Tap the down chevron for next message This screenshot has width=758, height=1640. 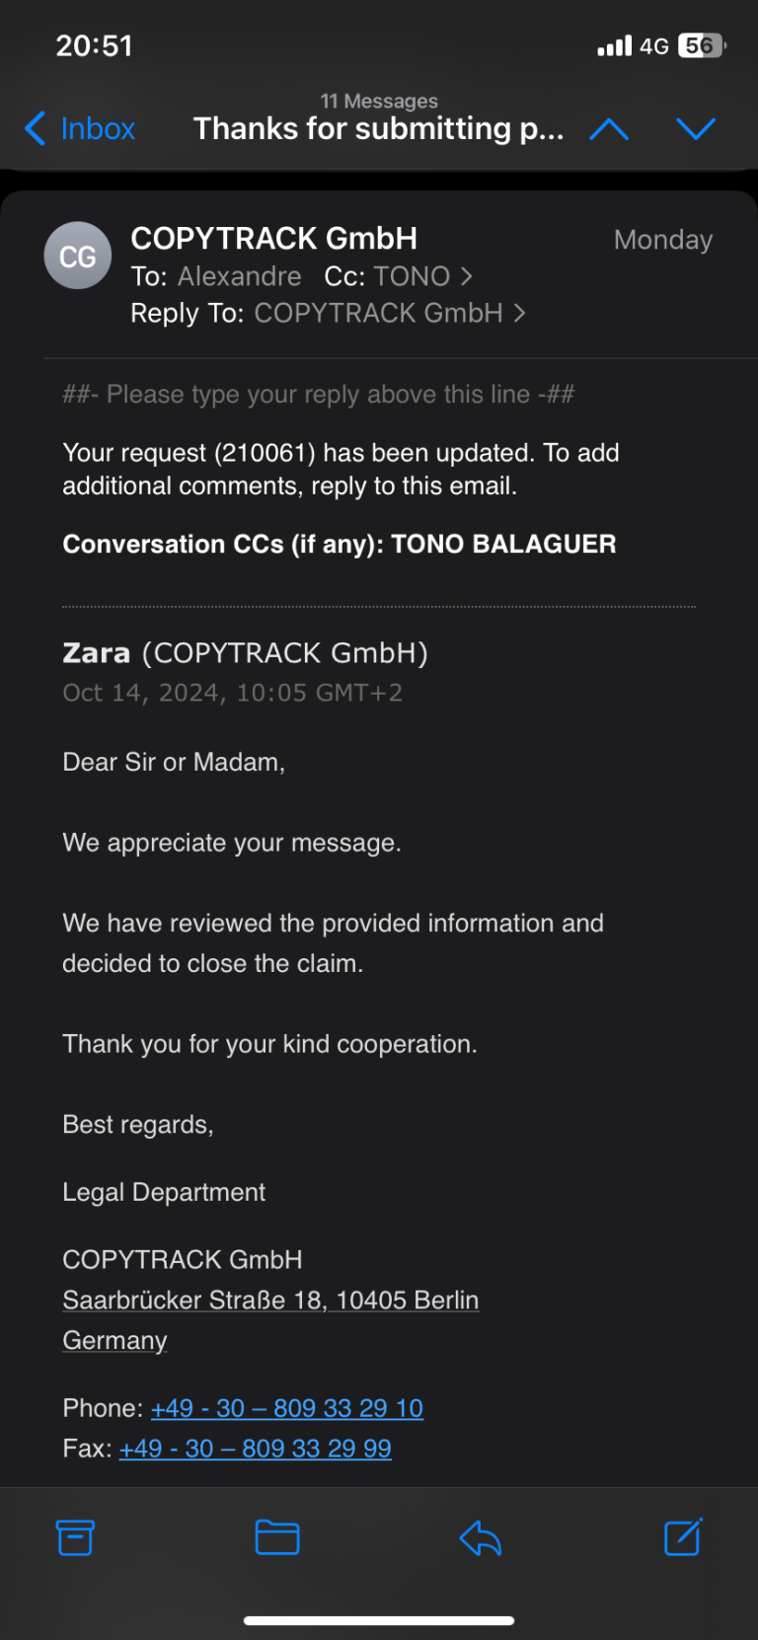[x=697, y=128]
